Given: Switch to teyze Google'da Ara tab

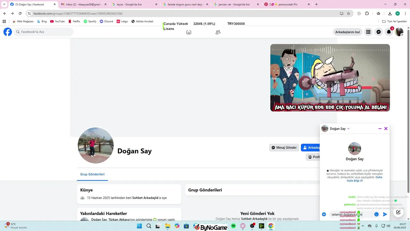Looking at the screenshot, I should pos(135,4).
